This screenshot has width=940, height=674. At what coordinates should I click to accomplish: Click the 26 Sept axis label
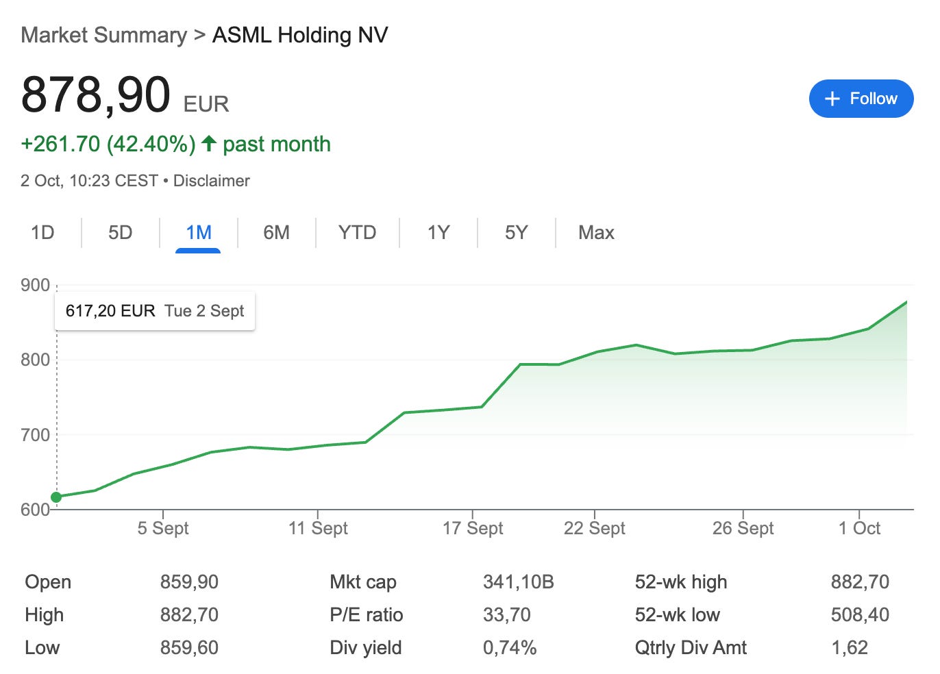(743, 528)
